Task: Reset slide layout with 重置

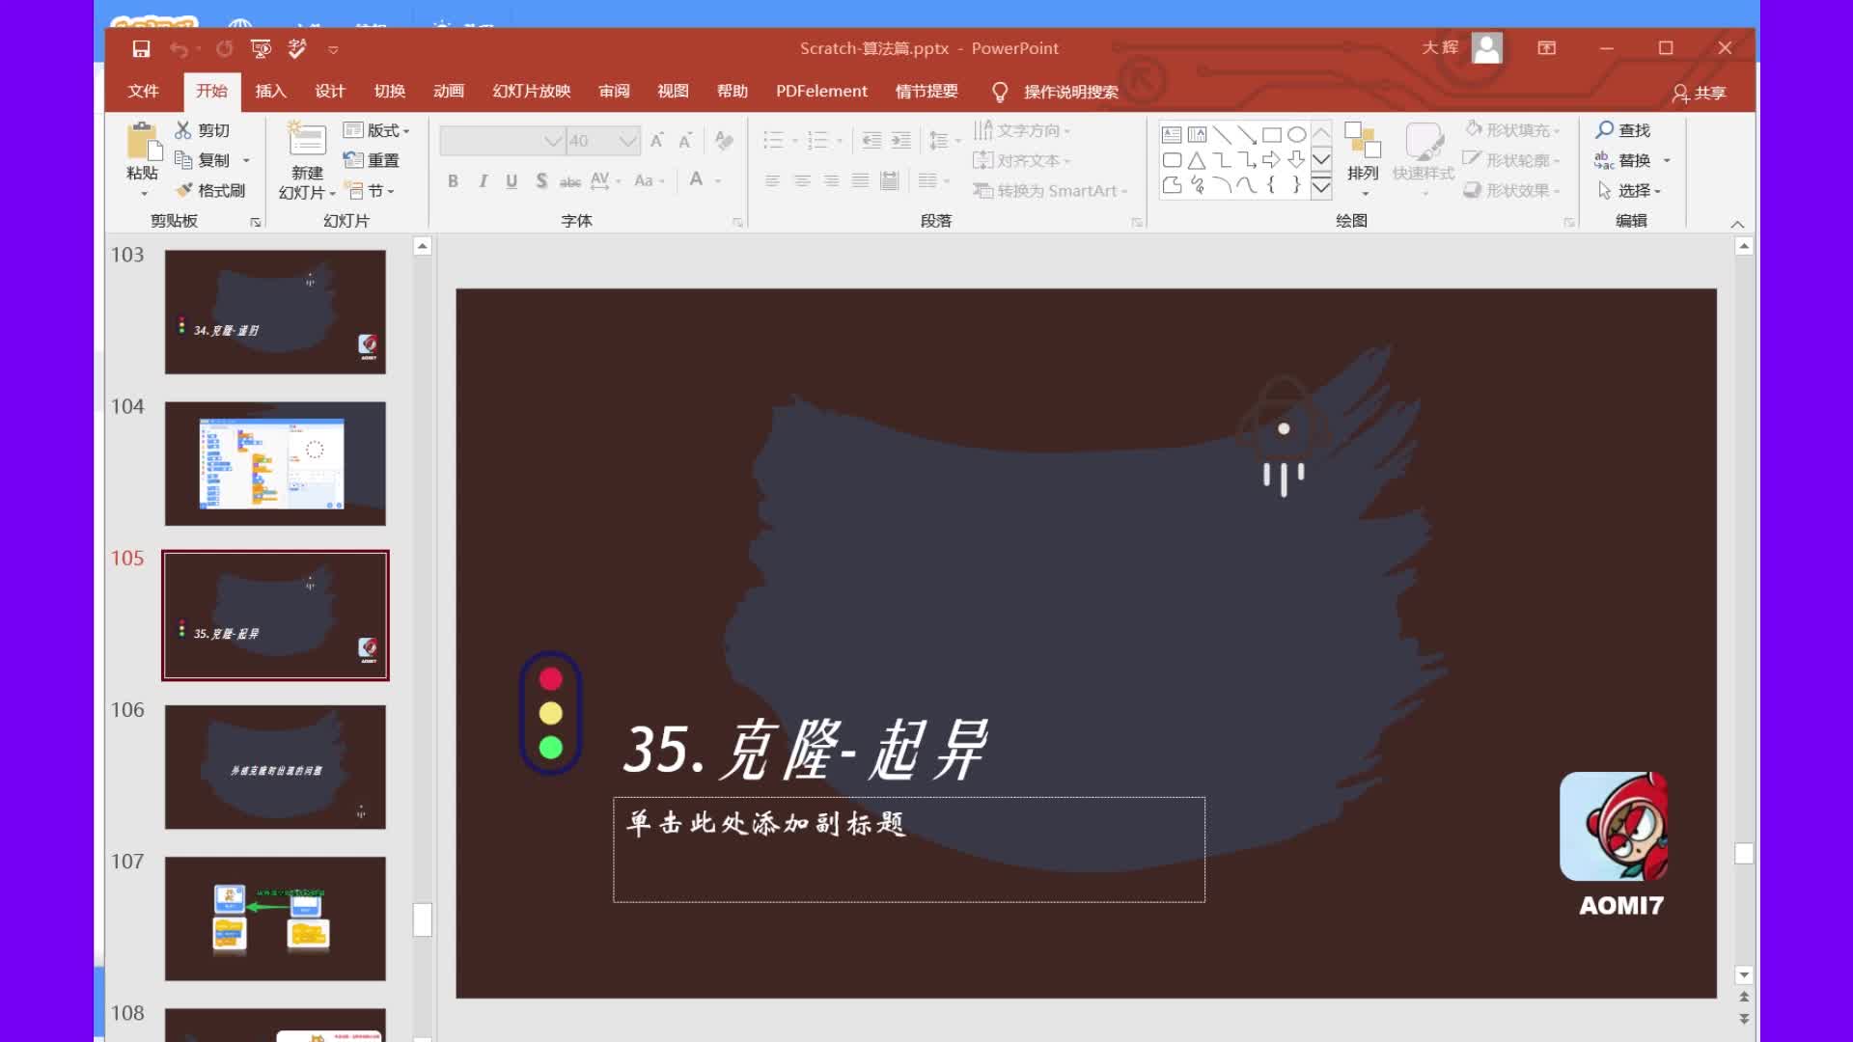Action: pos(372,160)
